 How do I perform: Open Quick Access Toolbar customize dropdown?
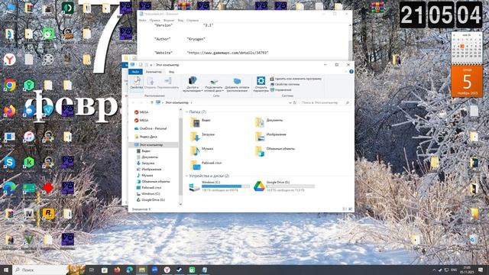coord(151,65)
